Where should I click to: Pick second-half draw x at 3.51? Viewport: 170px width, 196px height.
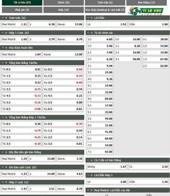coord(42,189)
